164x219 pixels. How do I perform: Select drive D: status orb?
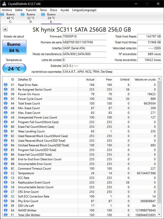point(23,14)
